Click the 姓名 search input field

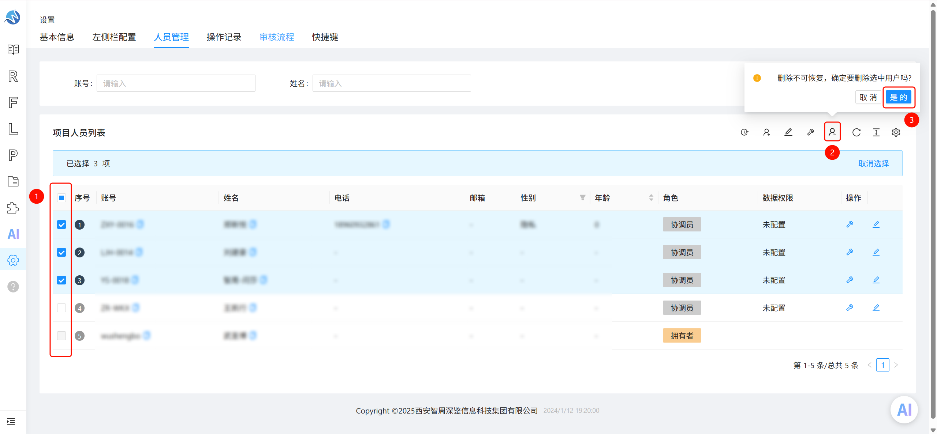[x=392, y=83]
